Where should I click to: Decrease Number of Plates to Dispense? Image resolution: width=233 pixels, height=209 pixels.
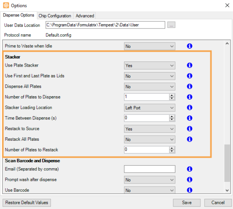click(172, 98)
